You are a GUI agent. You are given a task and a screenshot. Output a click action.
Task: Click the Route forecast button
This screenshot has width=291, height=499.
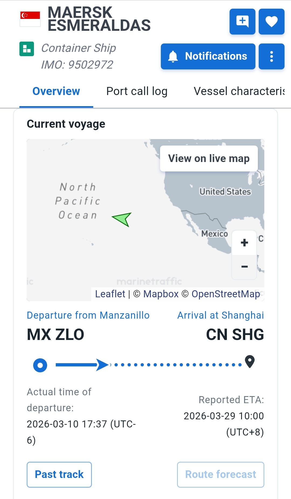[220, 474]
